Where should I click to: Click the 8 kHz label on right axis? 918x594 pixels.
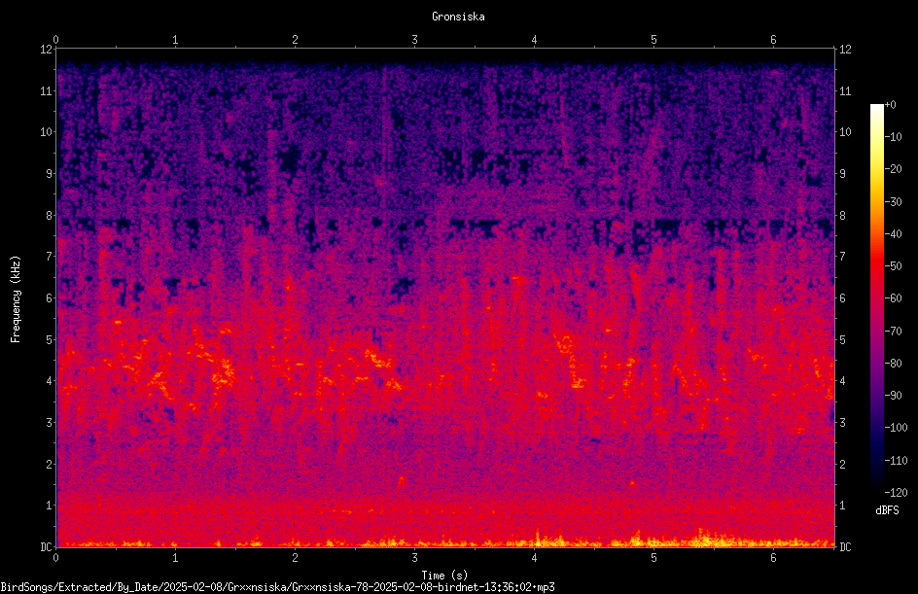842,216
